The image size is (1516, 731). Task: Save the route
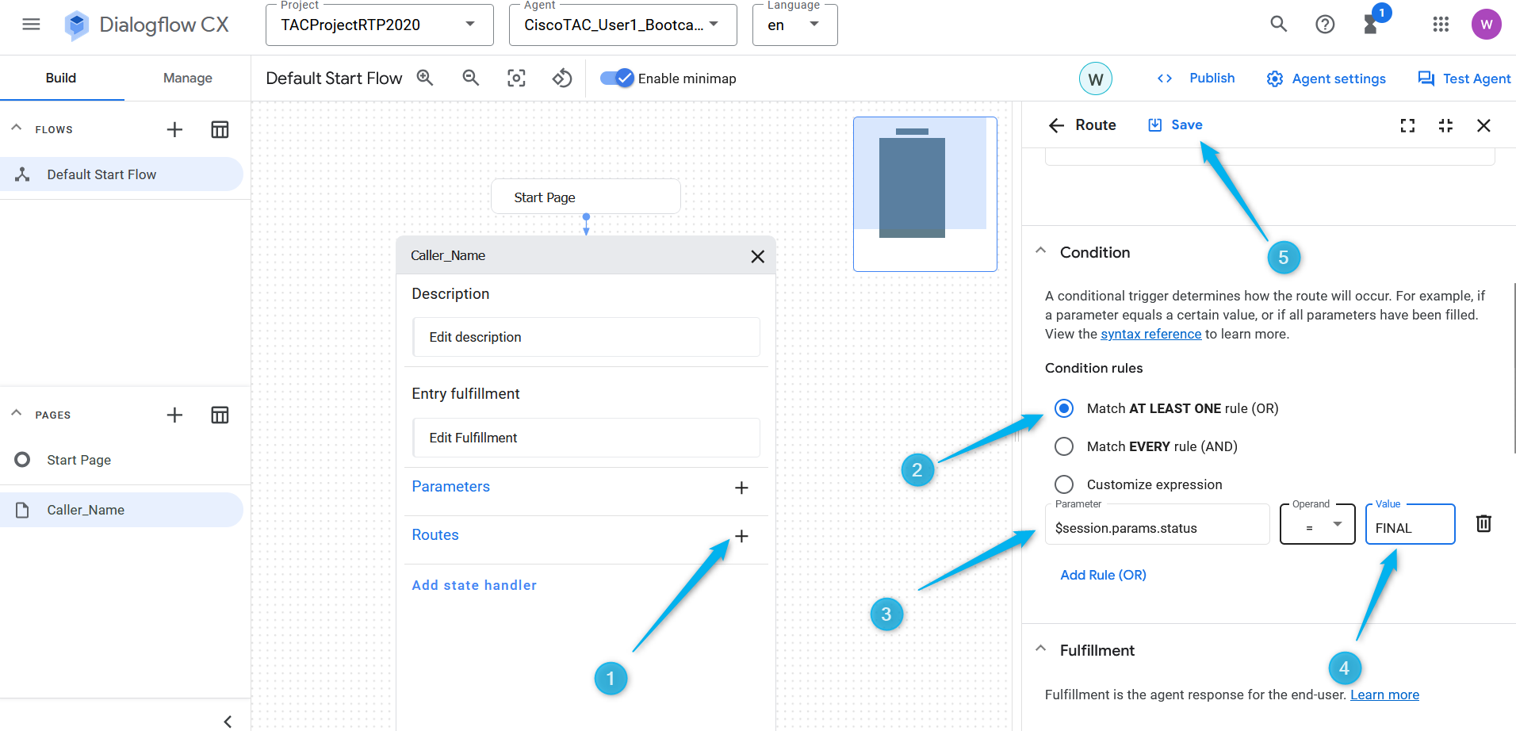click(x=1176, y=124)
